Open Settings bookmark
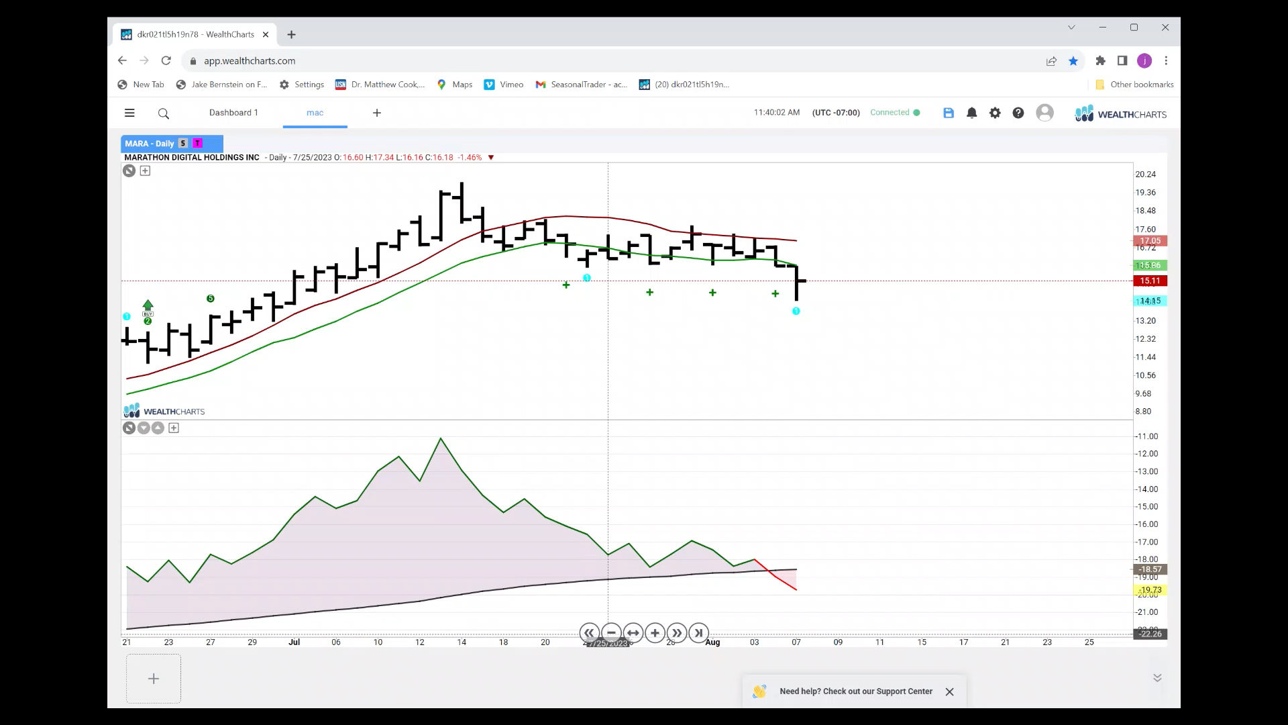Viewport: 1288px width, 725px height. (302, 85)
